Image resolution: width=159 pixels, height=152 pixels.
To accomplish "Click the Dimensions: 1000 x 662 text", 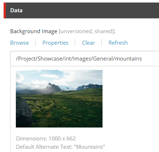I will 46,139.
